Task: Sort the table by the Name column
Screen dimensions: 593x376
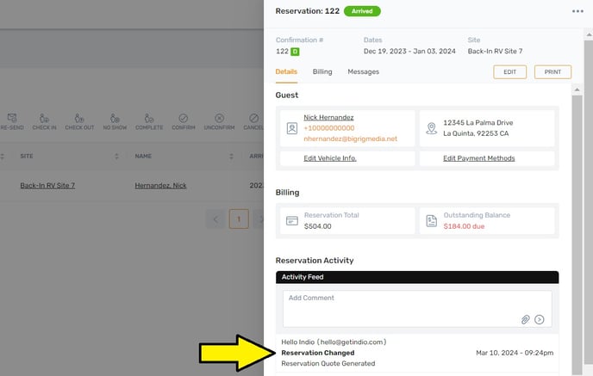Action: tap(231, 157)
